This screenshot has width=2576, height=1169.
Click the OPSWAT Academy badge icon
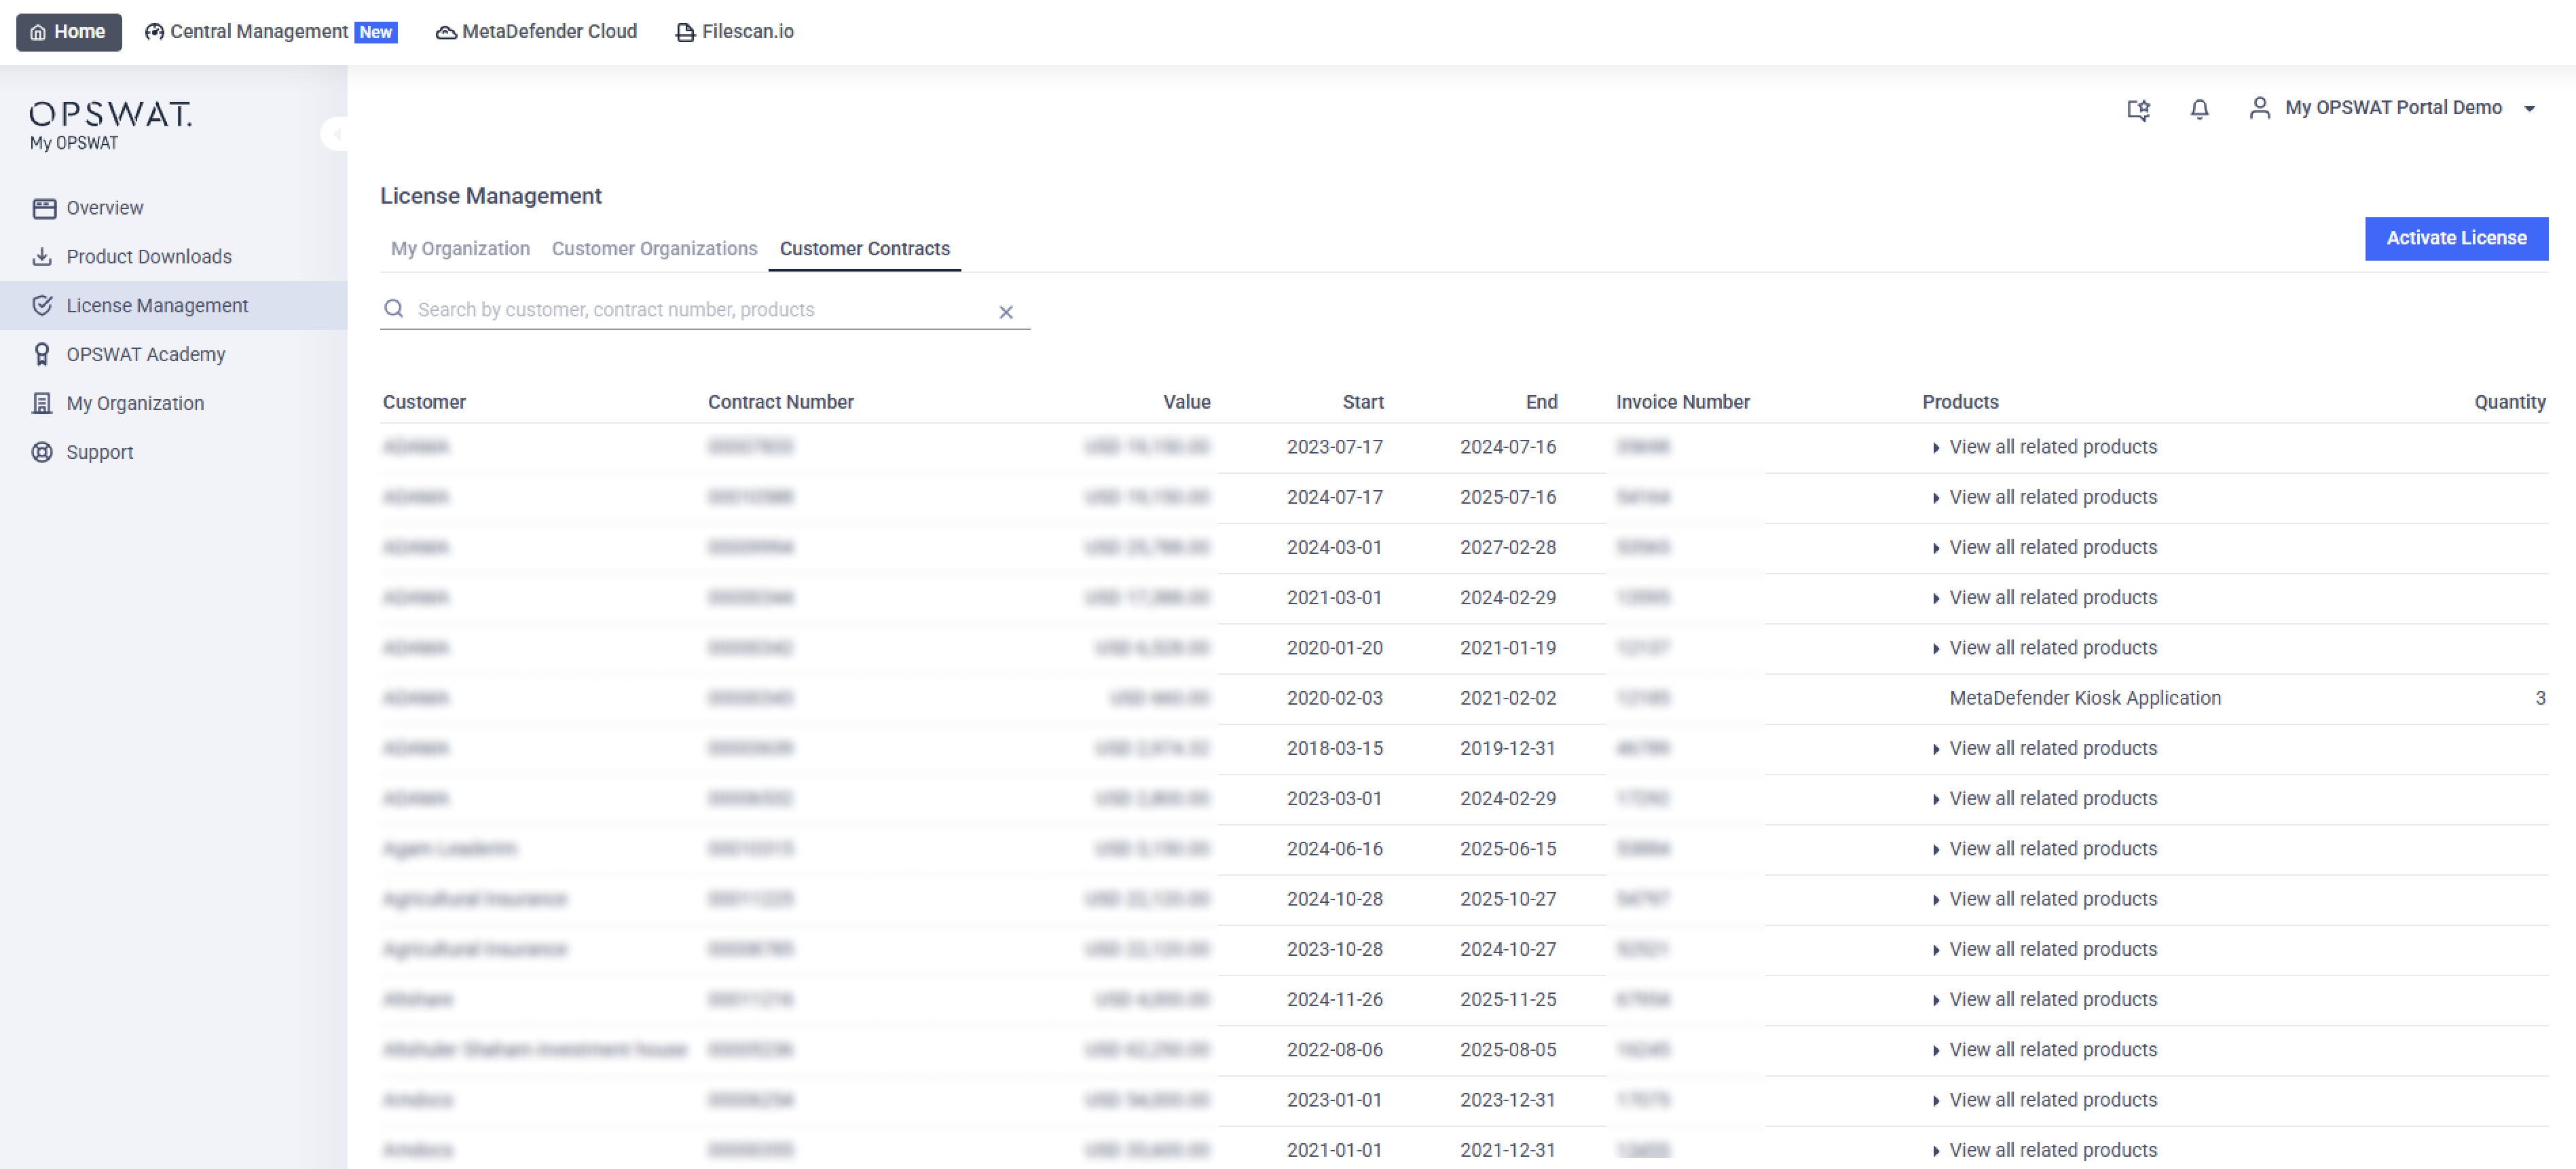pyautogui.click(x=42, y=355)
